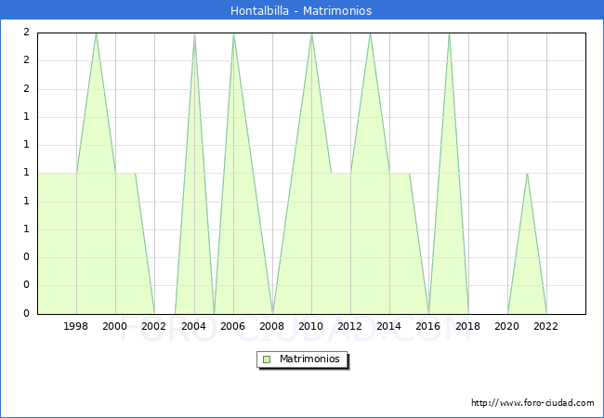Select the 1998 x-axis label
Screen dimensions: 604x418
click(76, 326)
